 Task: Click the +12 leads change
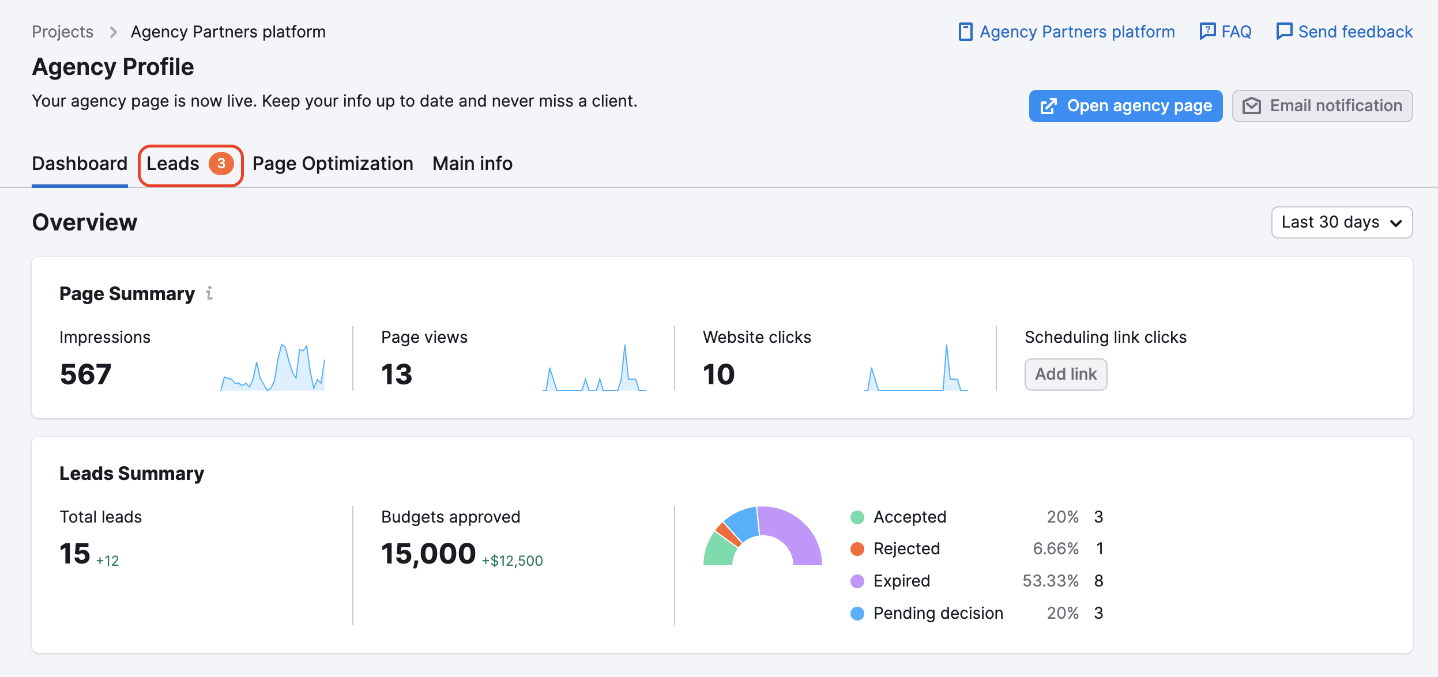(x=107, y=561)
